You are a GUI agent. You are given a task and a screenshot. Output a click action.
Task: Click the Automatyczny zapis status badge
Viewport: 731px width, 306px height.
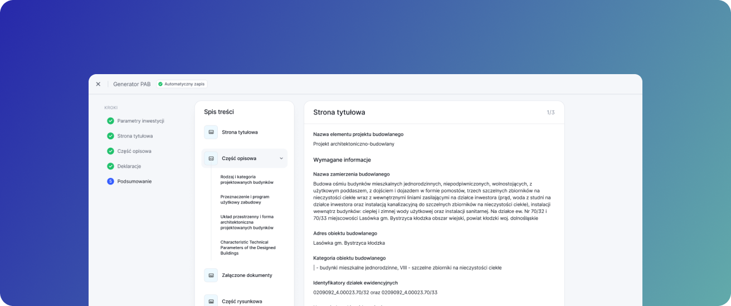(x=181, y=84)
